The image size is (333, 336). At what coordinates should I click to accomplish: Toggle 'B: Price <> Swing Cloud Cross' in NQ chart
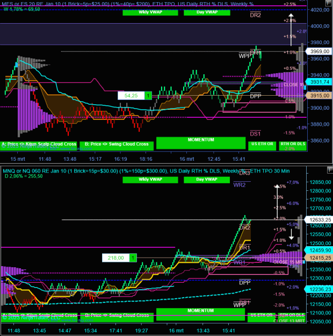tap(117, 318)
